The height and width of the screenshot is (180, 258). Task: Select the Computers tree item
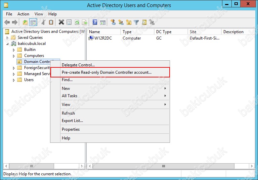point(34,56)
